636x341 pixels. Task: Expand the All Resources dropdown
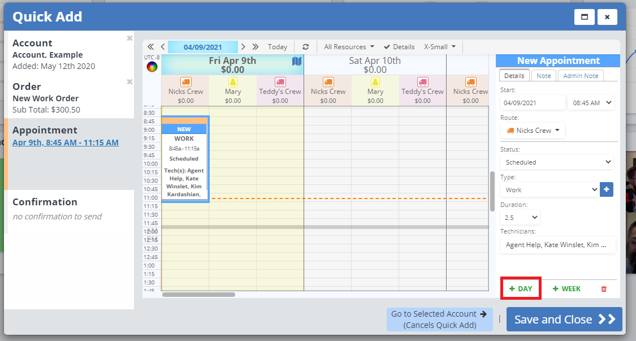pos(349,47)
